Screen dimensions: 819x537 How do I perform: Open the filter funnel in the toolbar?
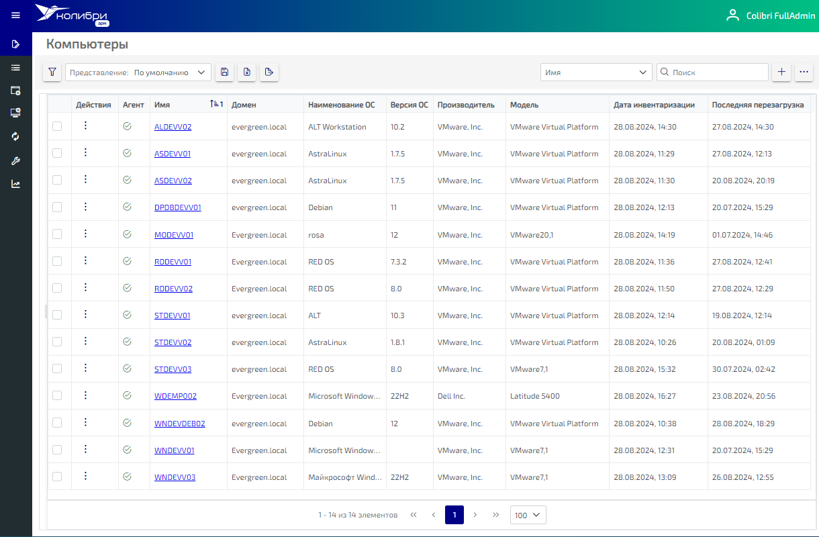(x=52, y=72)
